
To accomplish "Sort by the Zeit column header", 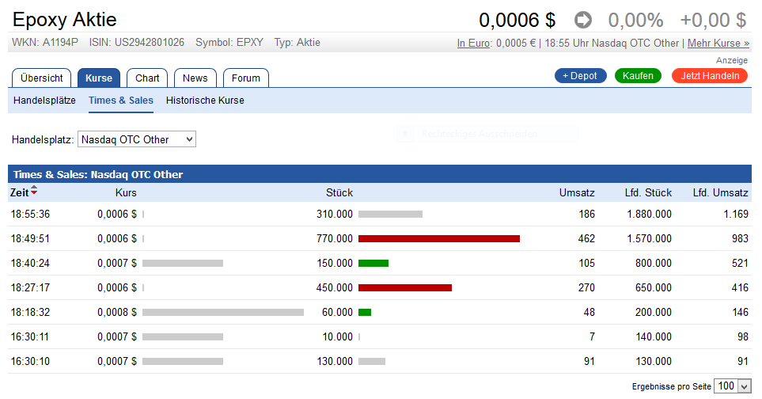I will (x=19, y=192).
